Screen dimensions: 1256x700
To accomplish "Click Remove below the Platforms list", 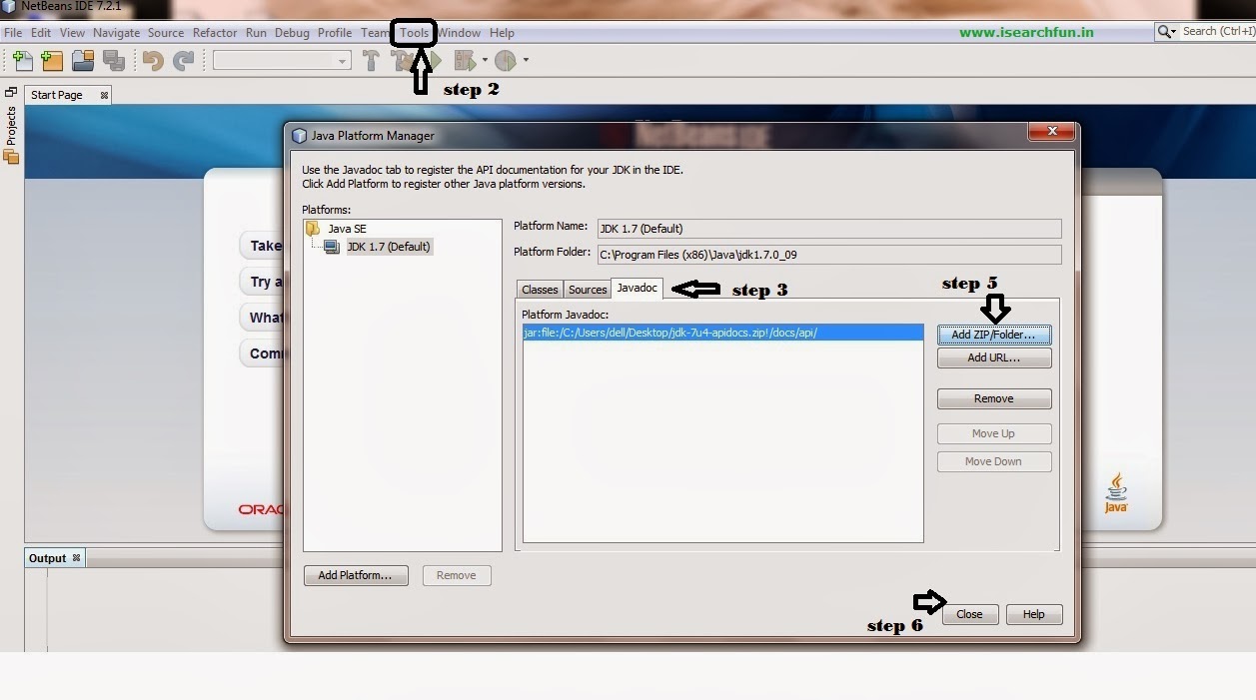I will 457,575.
